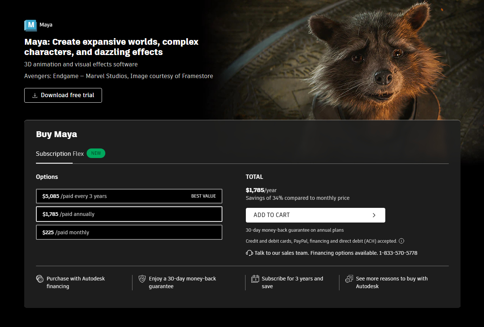Open the 'Subscribe for 3 years and save' link

292,282
